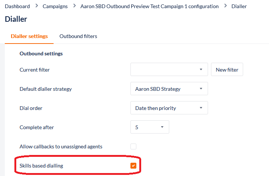Open the Complete after dropdown showing 5
Image resolution: width=269 pixels, height=176 pixels.
coord(150,127)
